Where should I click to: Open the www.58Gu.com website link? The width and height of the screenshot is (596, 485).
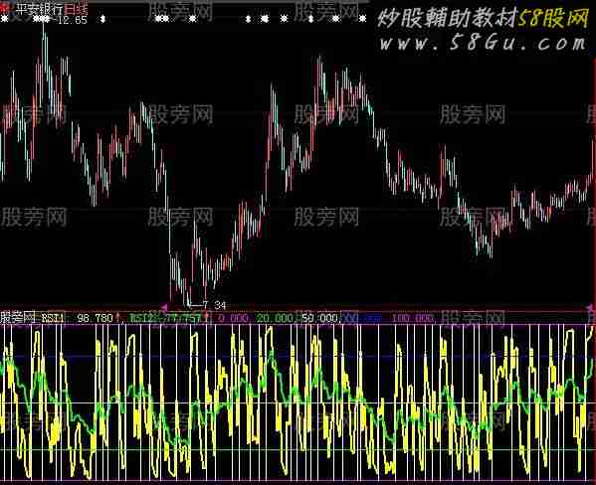[483, 43]
